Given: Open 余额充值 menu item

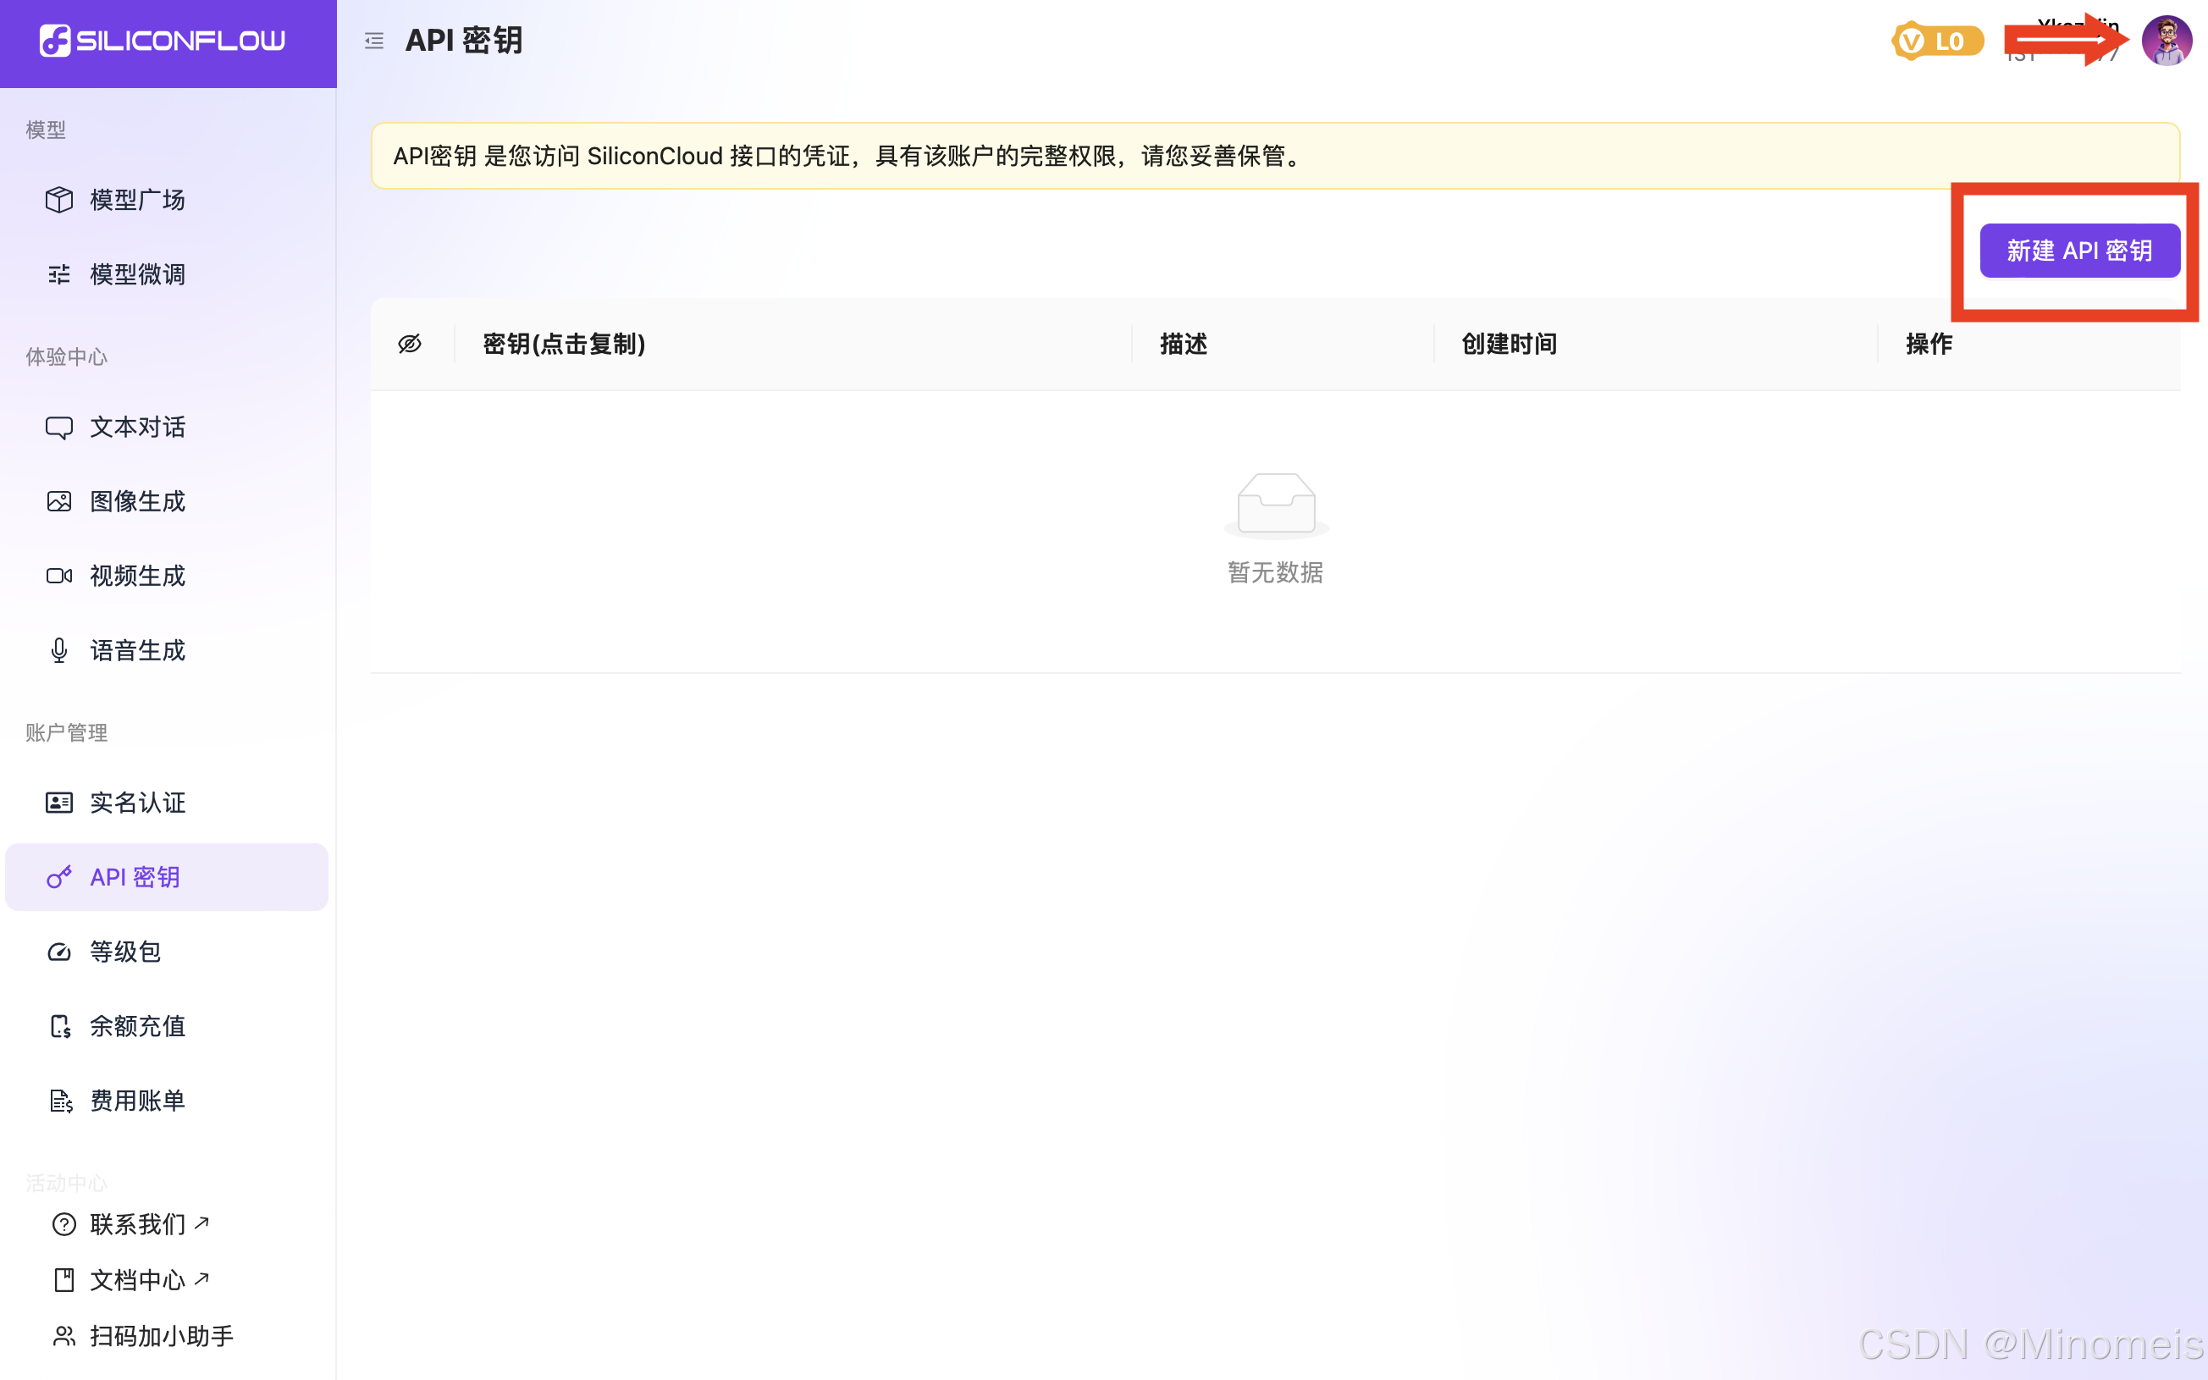Looking at the screenshot, I should [137, 1027].
